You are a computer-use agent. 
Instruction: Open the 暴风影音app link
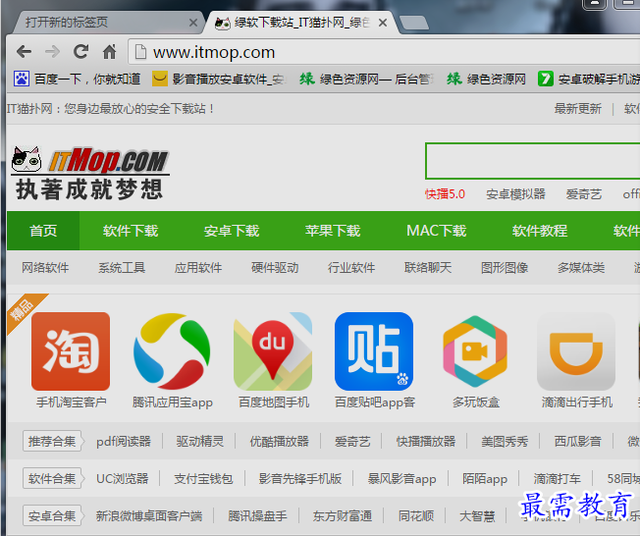401,478
